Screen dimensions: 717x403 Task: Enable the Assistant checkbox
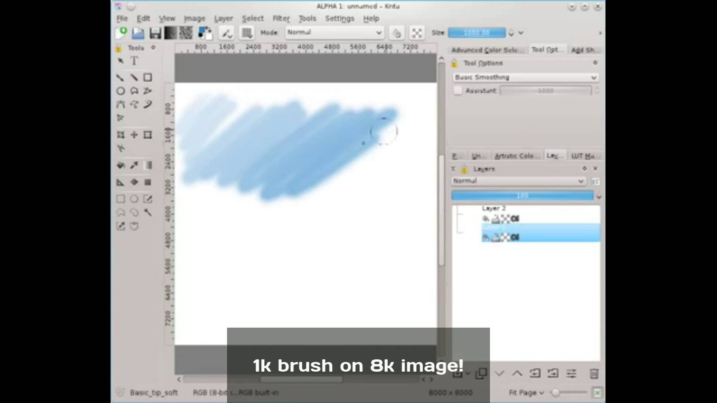click(458, 91)
